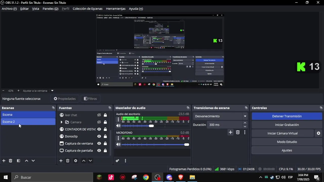Hide the Captura de pantalla source
The width and height of the screenshot is (324, 182).
point(99,150)
